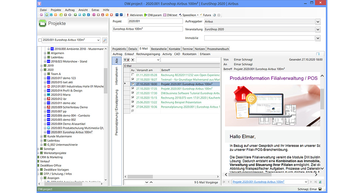Click the Rechnungseingang filter button
The height and width of the screenshot is (193, 364).
click(x=148, y=54)
